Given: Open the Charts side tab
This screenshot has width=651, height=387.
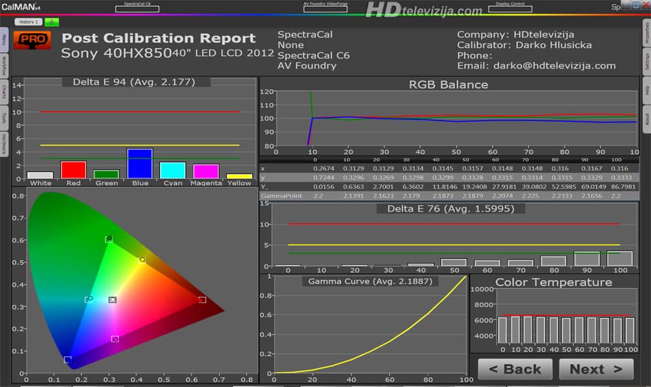Looking at the screenshot, I should (3, 91).
